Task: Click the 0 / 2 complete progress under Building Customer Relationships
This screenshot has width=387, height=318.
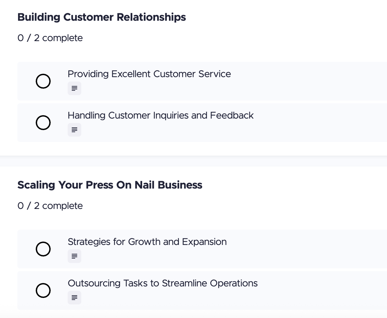Action: 50,38
